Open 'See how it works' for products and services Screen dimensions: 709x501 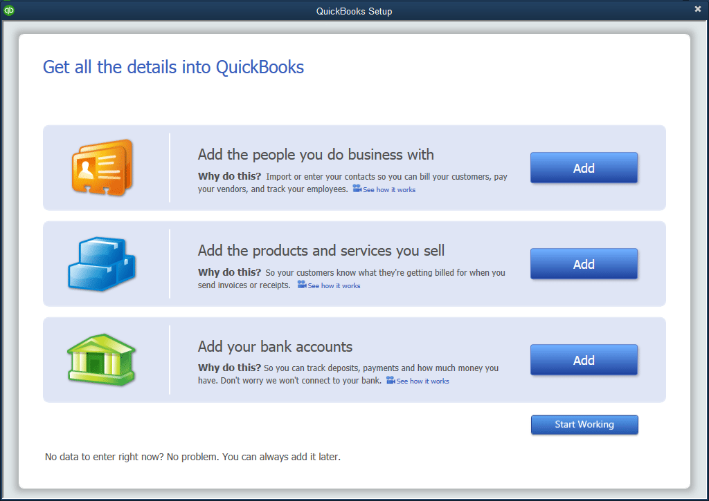(x=334, y=286)
